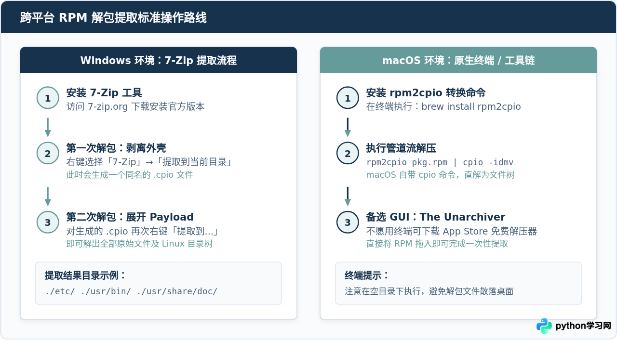Click the label "提取结果目录示例："
The height and width of the screenshot is (340, 617).
(x=85, y=275)
